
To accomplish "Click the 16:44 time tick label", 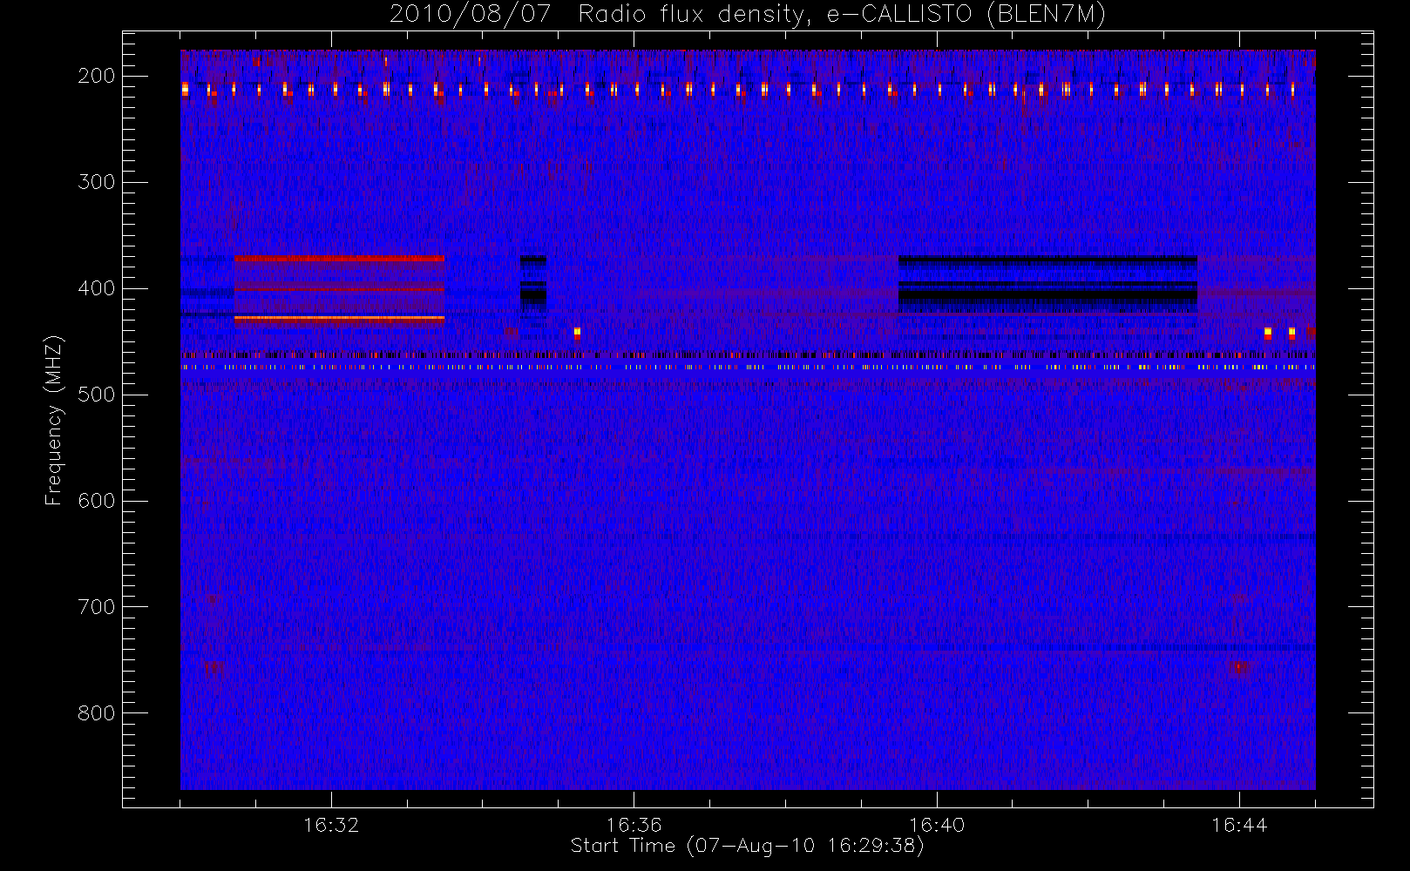I will 1238,824.
